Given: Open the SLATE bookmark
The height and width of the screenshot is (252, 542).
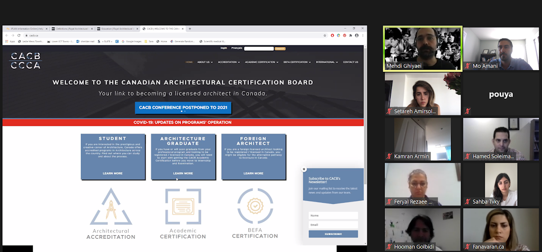Looking at the screenshot, I should point(105,41).
